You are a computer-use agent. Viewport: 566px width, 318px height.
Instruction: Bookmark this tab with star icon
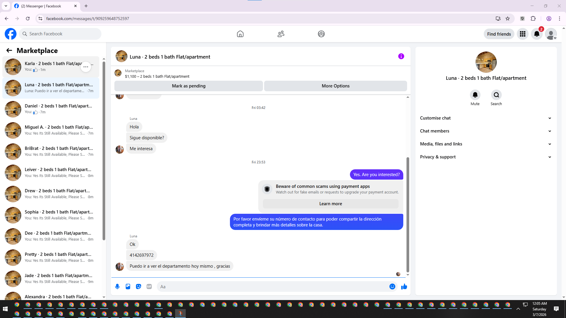click(x=508, y=19)
